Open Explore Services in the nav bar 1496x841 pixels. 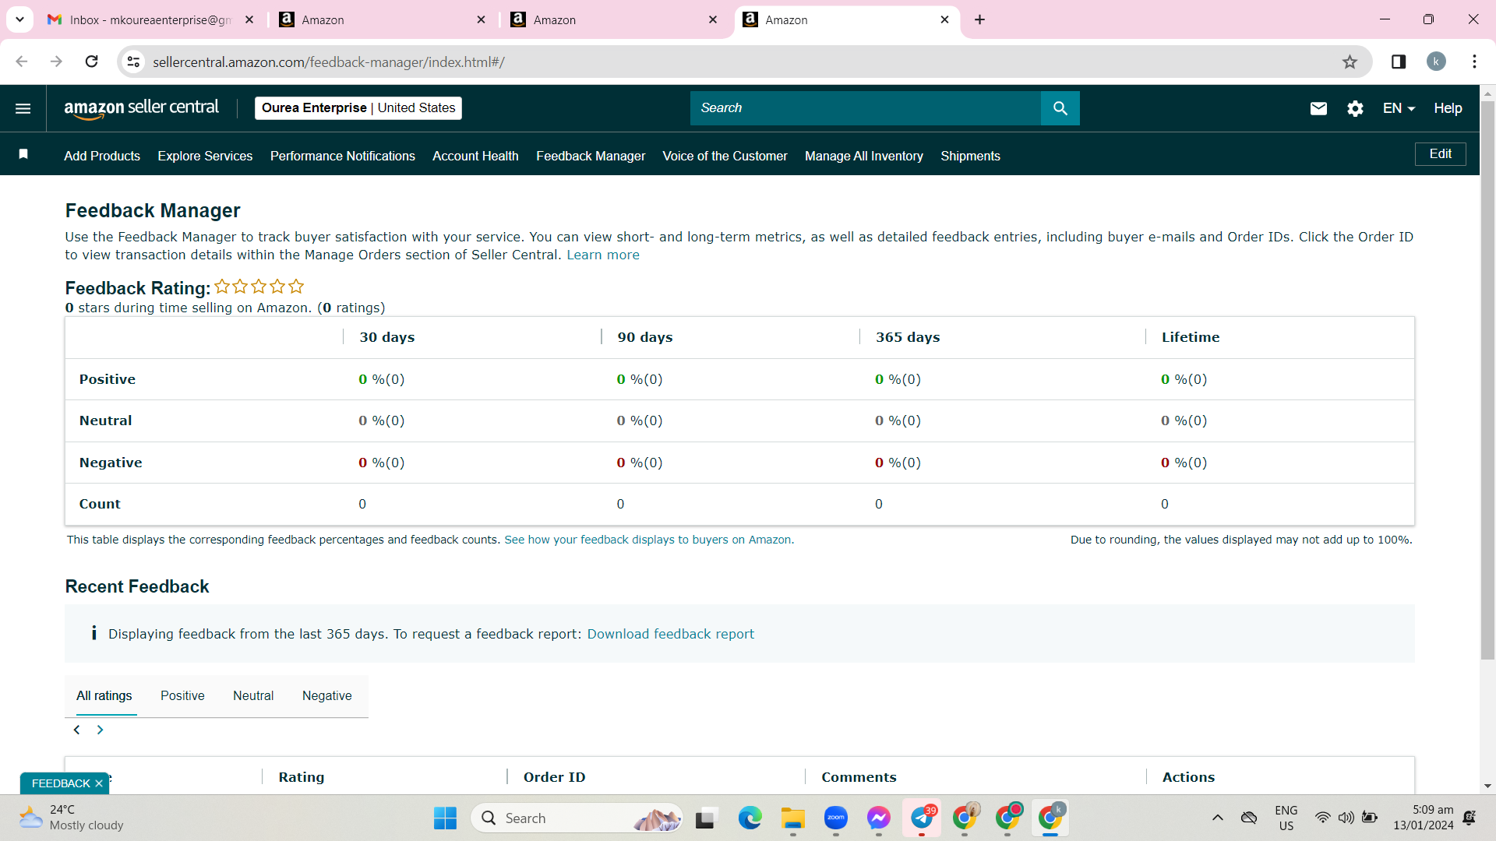(205, 156)
